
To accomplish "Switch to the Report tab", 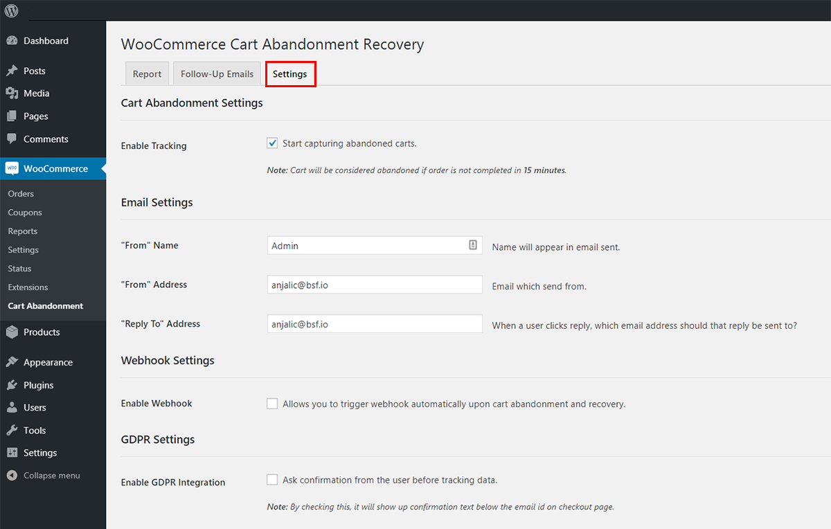I will coord(147,74).
